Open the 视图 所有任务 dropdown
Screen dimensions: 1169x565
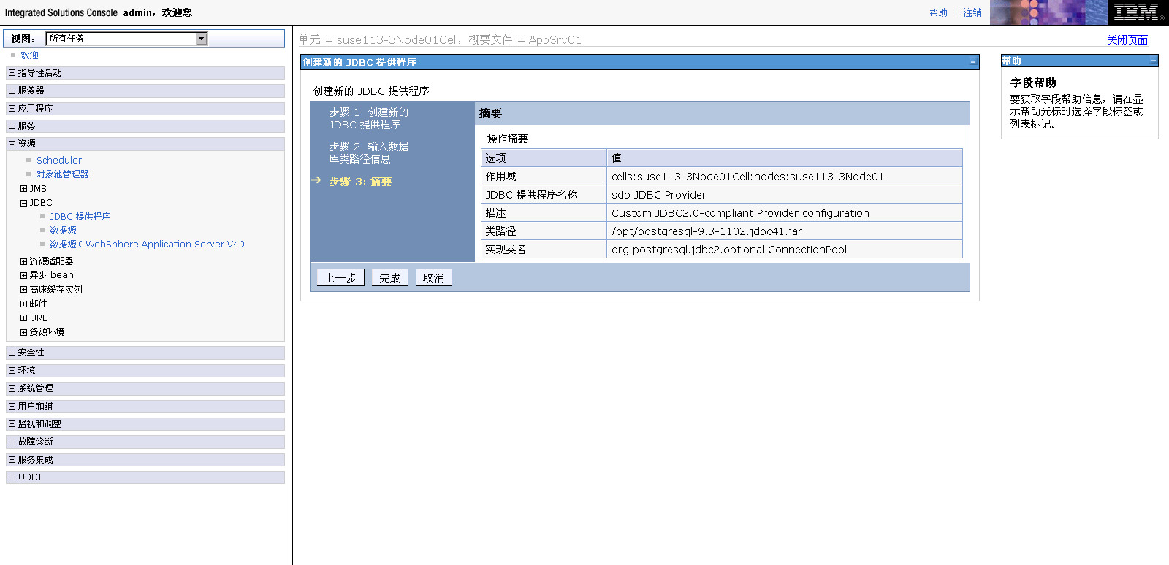[x=126, y=39]
